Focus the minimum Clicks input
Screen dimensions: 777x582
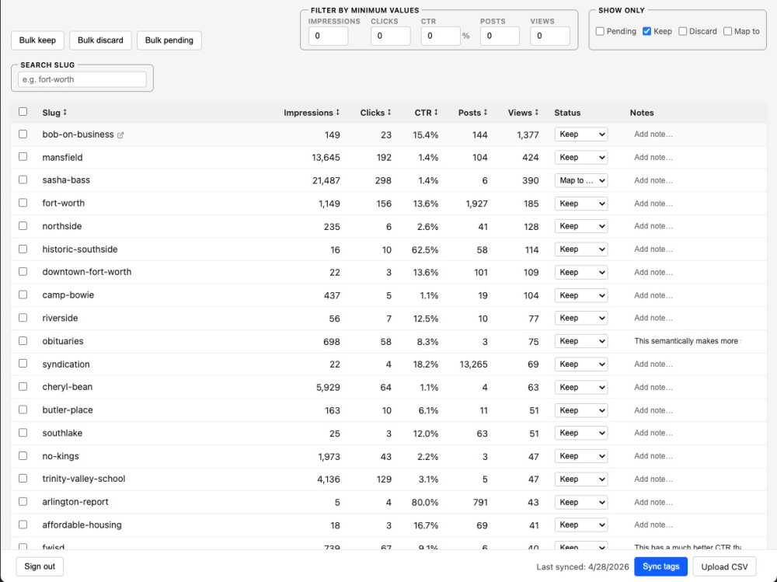pyautogui.click(x=391, y=36)
